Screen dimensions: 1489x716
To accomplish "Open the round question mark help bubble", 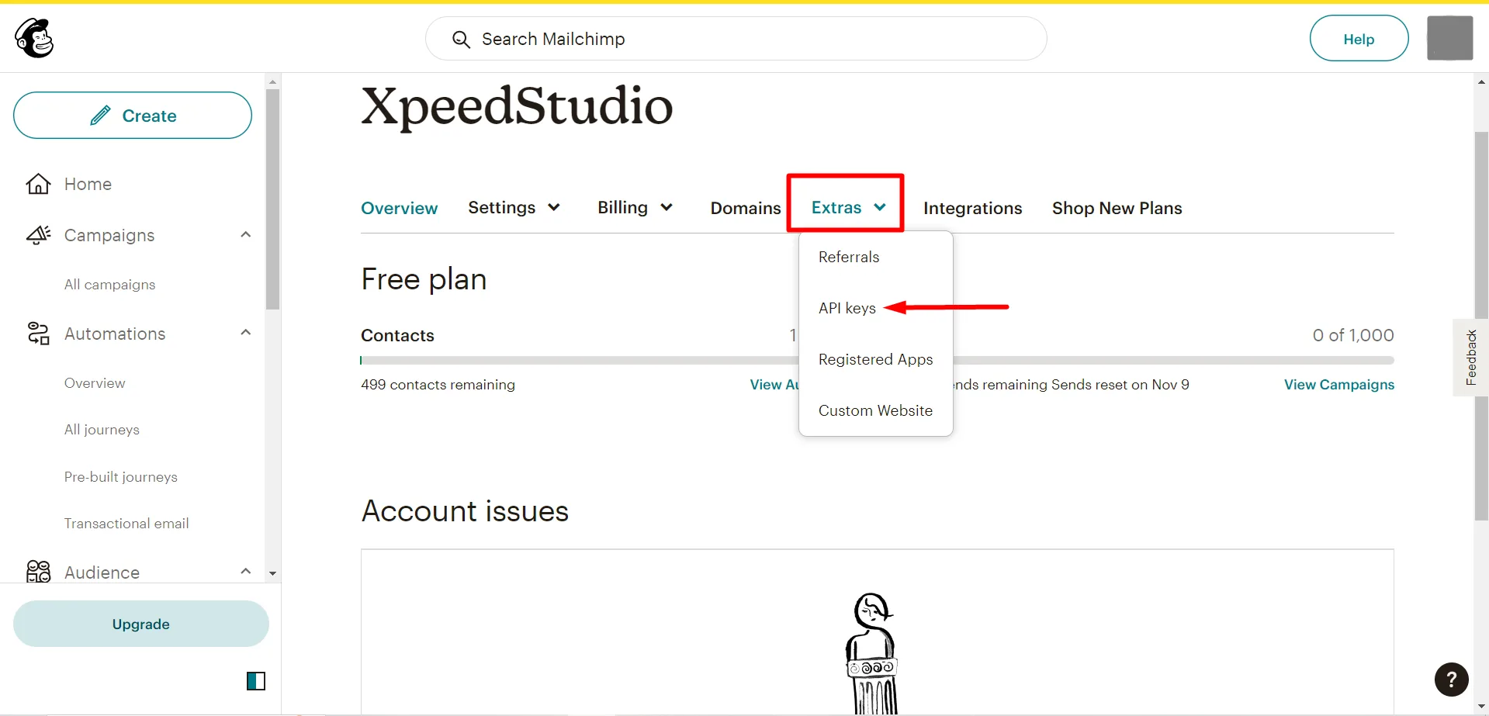I will (x=1451, y=680).
